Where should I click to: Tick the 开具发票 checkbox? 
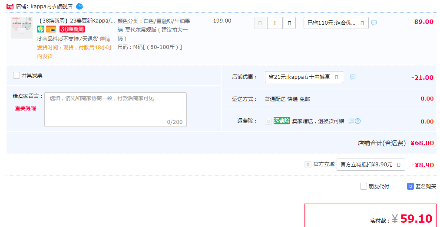(x=17, y=75)
